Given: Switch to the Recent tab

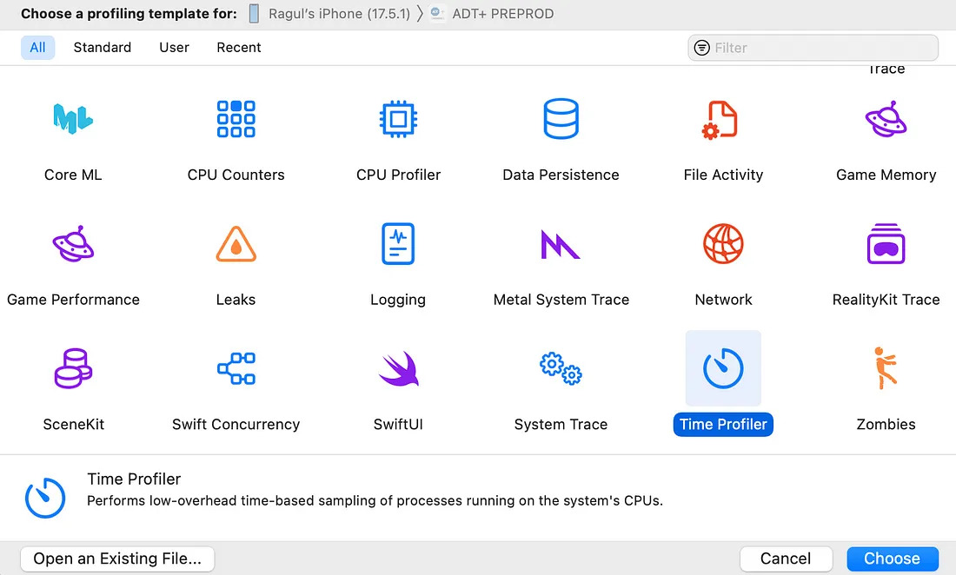Looking at the screenshot, I should (x=239, y=48).
